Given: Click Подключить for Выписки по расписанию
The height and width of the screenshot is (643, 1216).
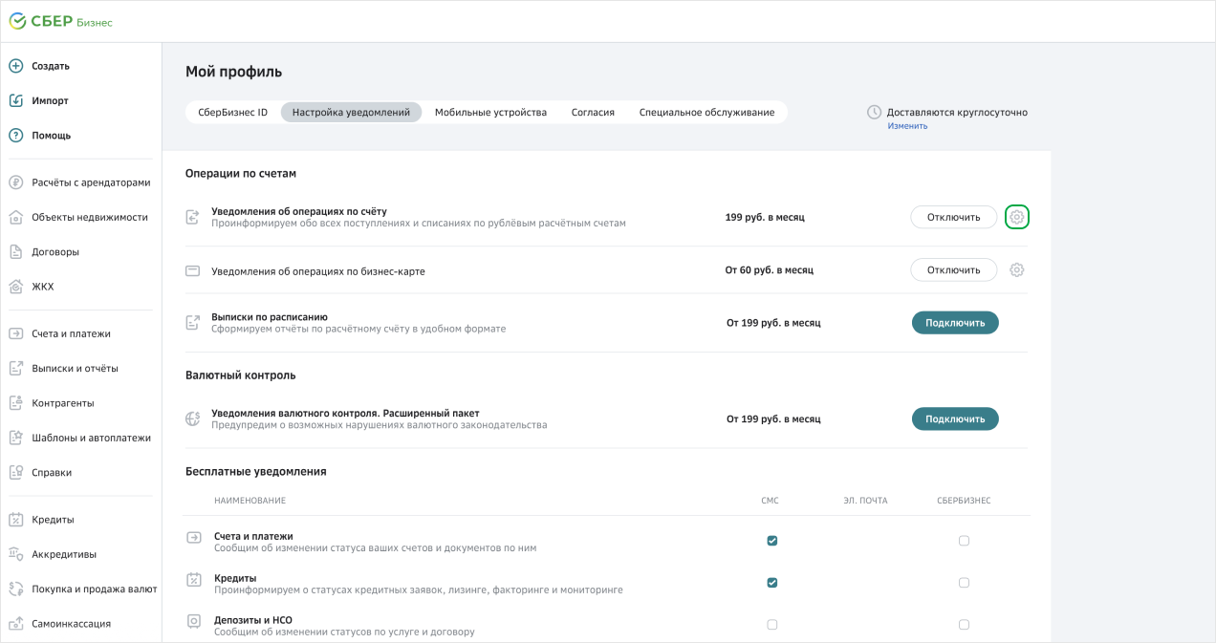Looking at the screenshot, I should [955, 322].
